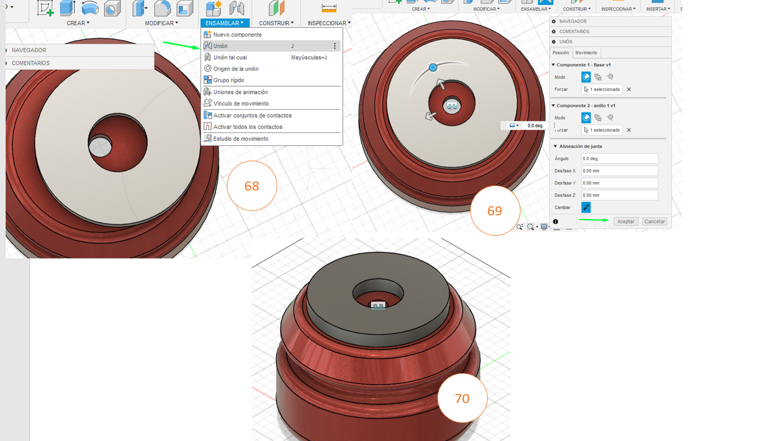The height and width of the screenshot is (441, 778).
Task: Click Joint toolbar icon above open Ensamblar menu
Action: point(237,8)
